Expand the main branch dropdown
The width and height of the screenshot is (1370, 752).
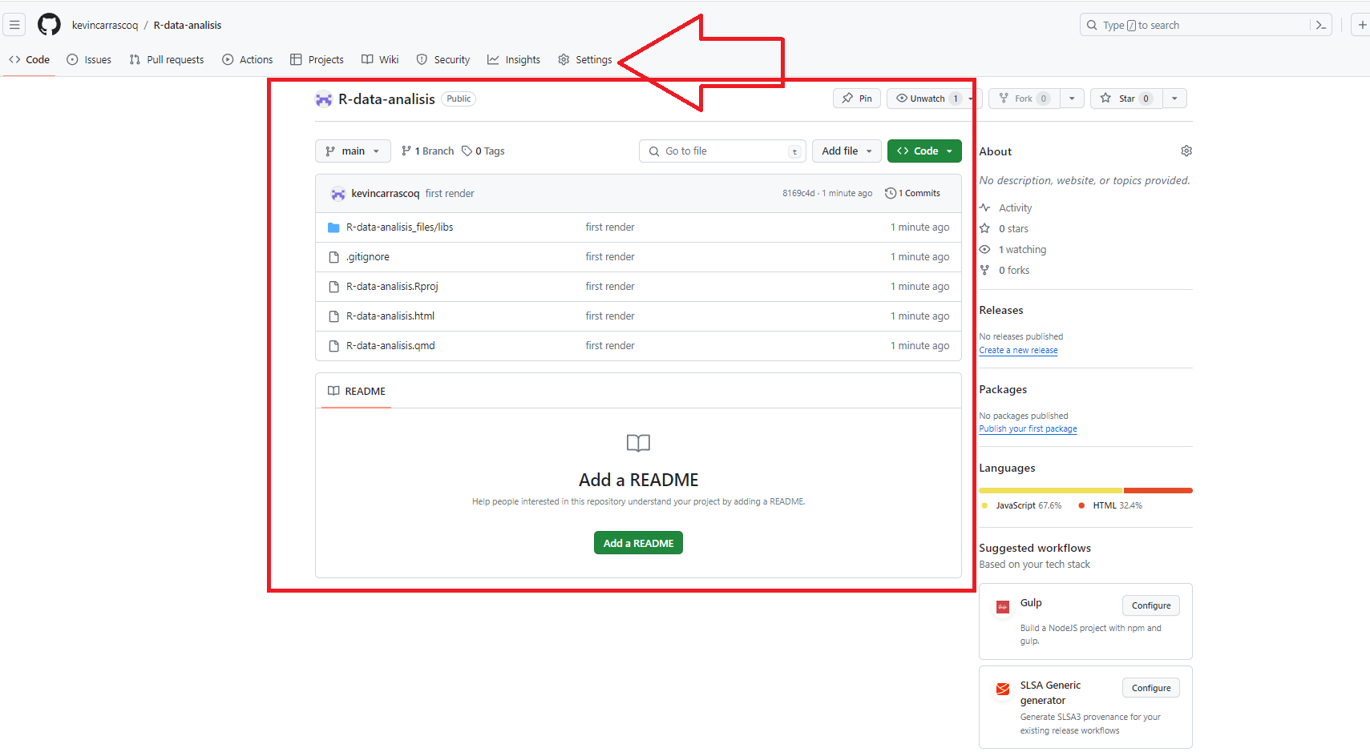(353, 151)
